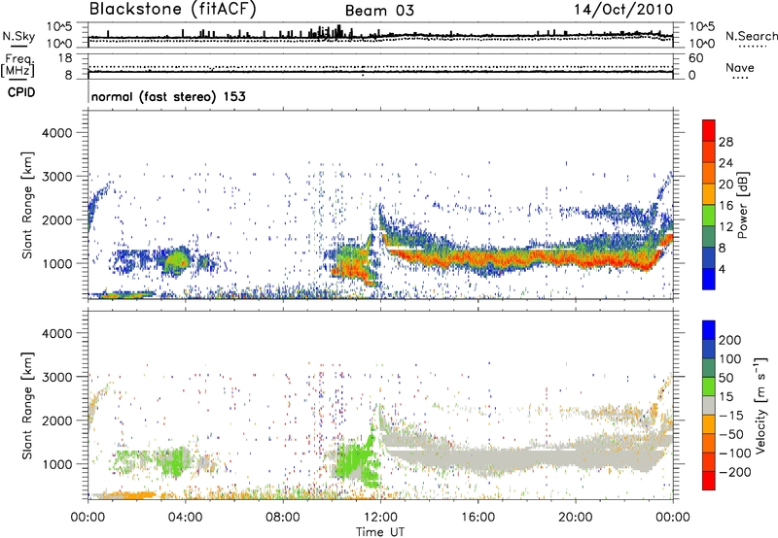Click the '20:00' time axis tick label
This screenshot has width=778, height=538.
[575, 518]
